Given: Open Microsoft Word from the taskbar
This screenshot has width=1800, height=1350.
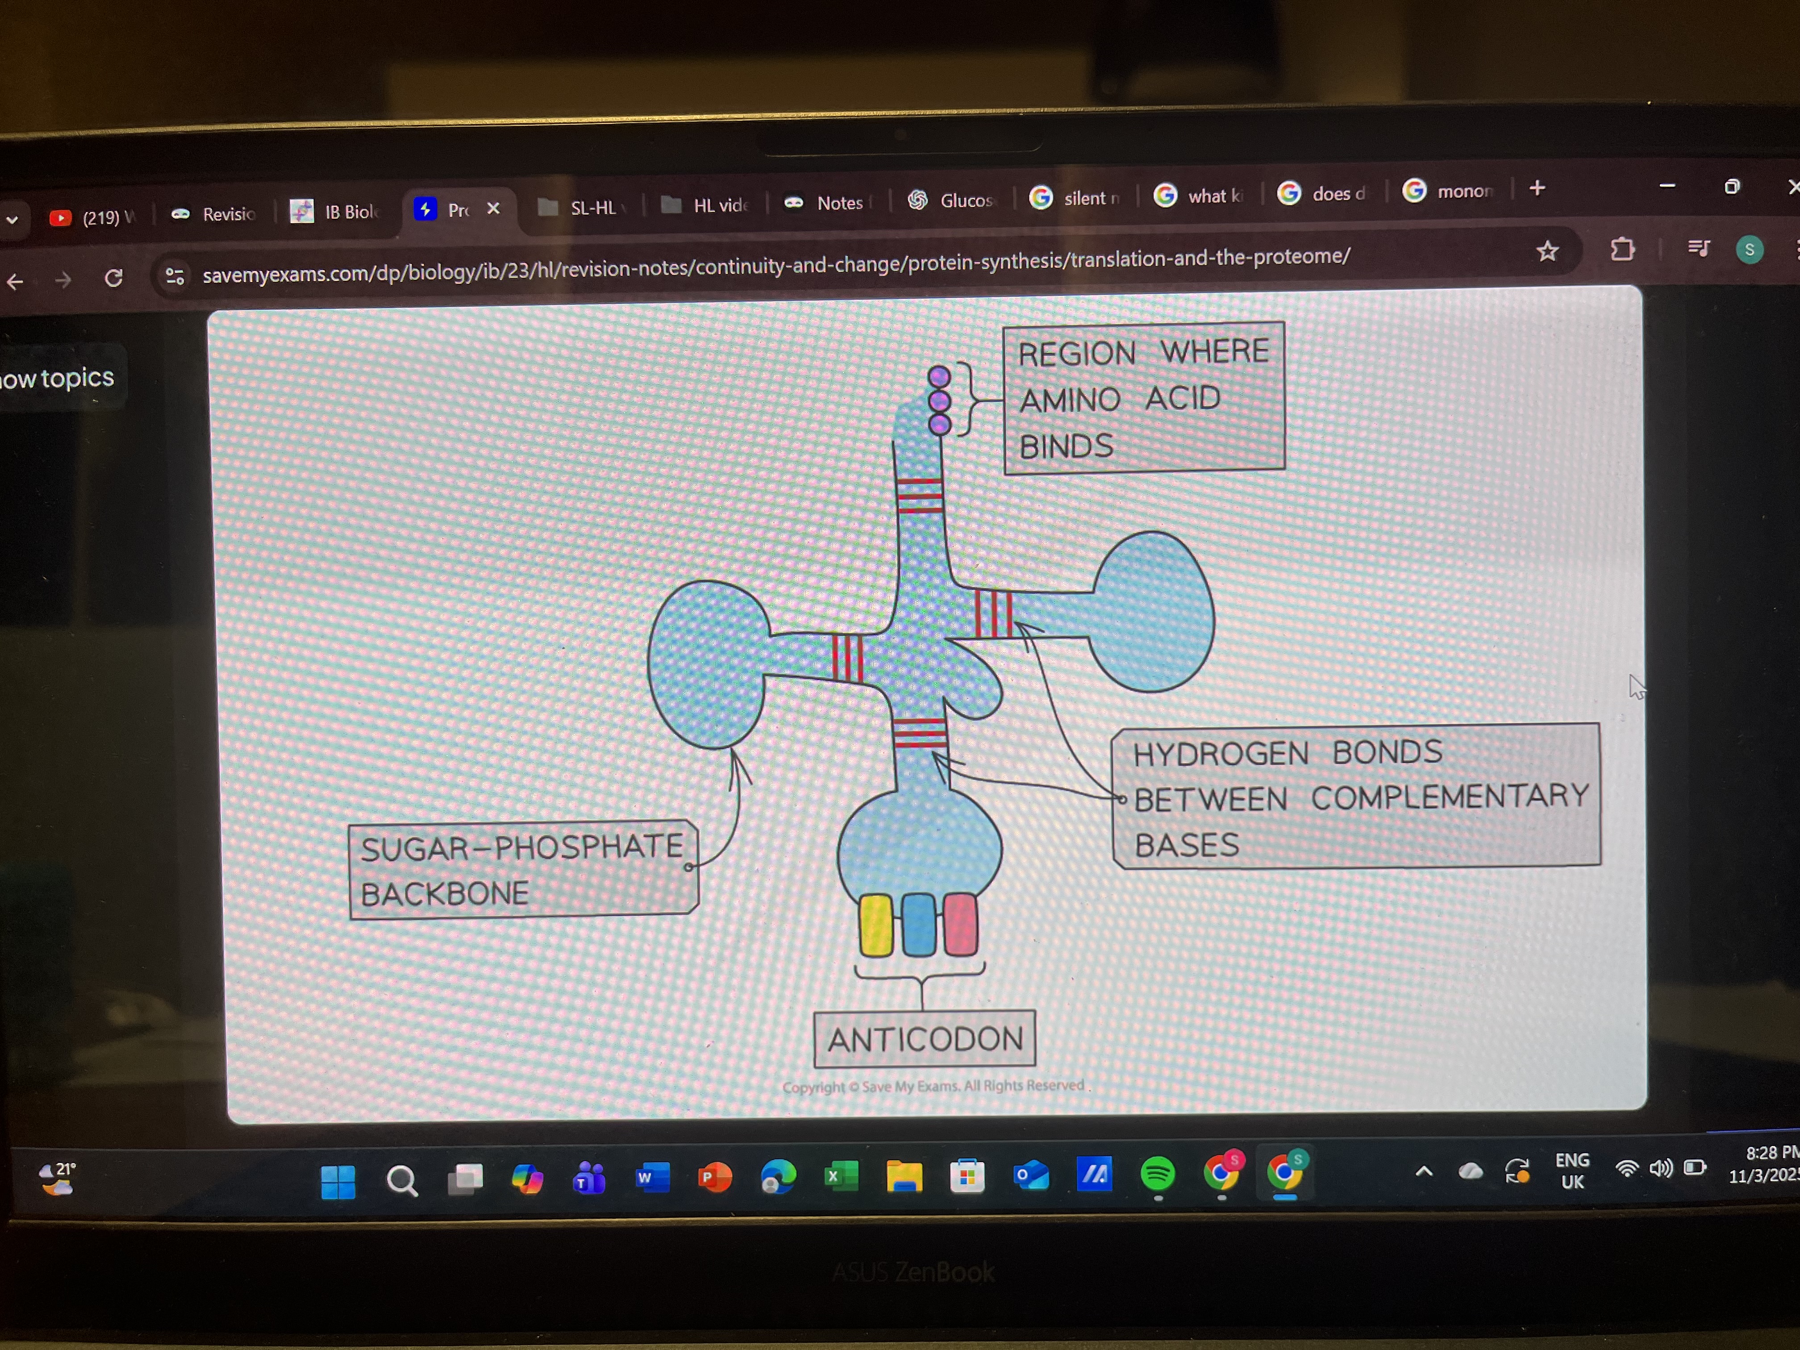Looking at the screenshot, I should [x=652, y=1178].
